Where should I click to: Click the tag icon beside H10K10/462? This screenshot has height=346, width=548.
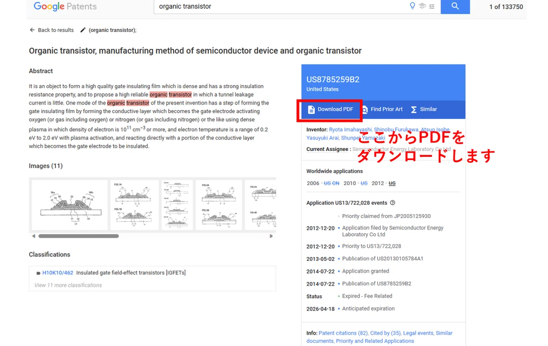pyautogui.click(x=38, y=273)
